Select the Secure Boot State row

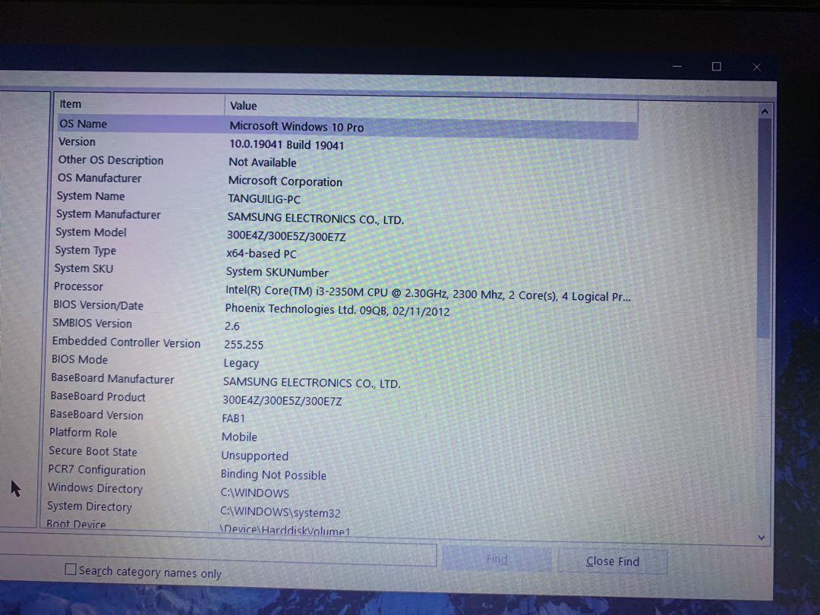point(93,451)
